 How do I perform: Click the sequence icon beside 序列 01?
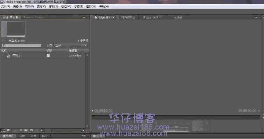click(x=8, y=56)
